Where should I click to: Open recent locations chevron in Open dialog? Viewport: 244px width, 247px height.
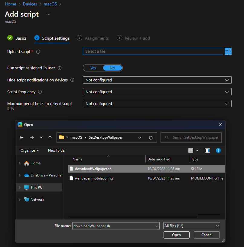click(41, 137)
